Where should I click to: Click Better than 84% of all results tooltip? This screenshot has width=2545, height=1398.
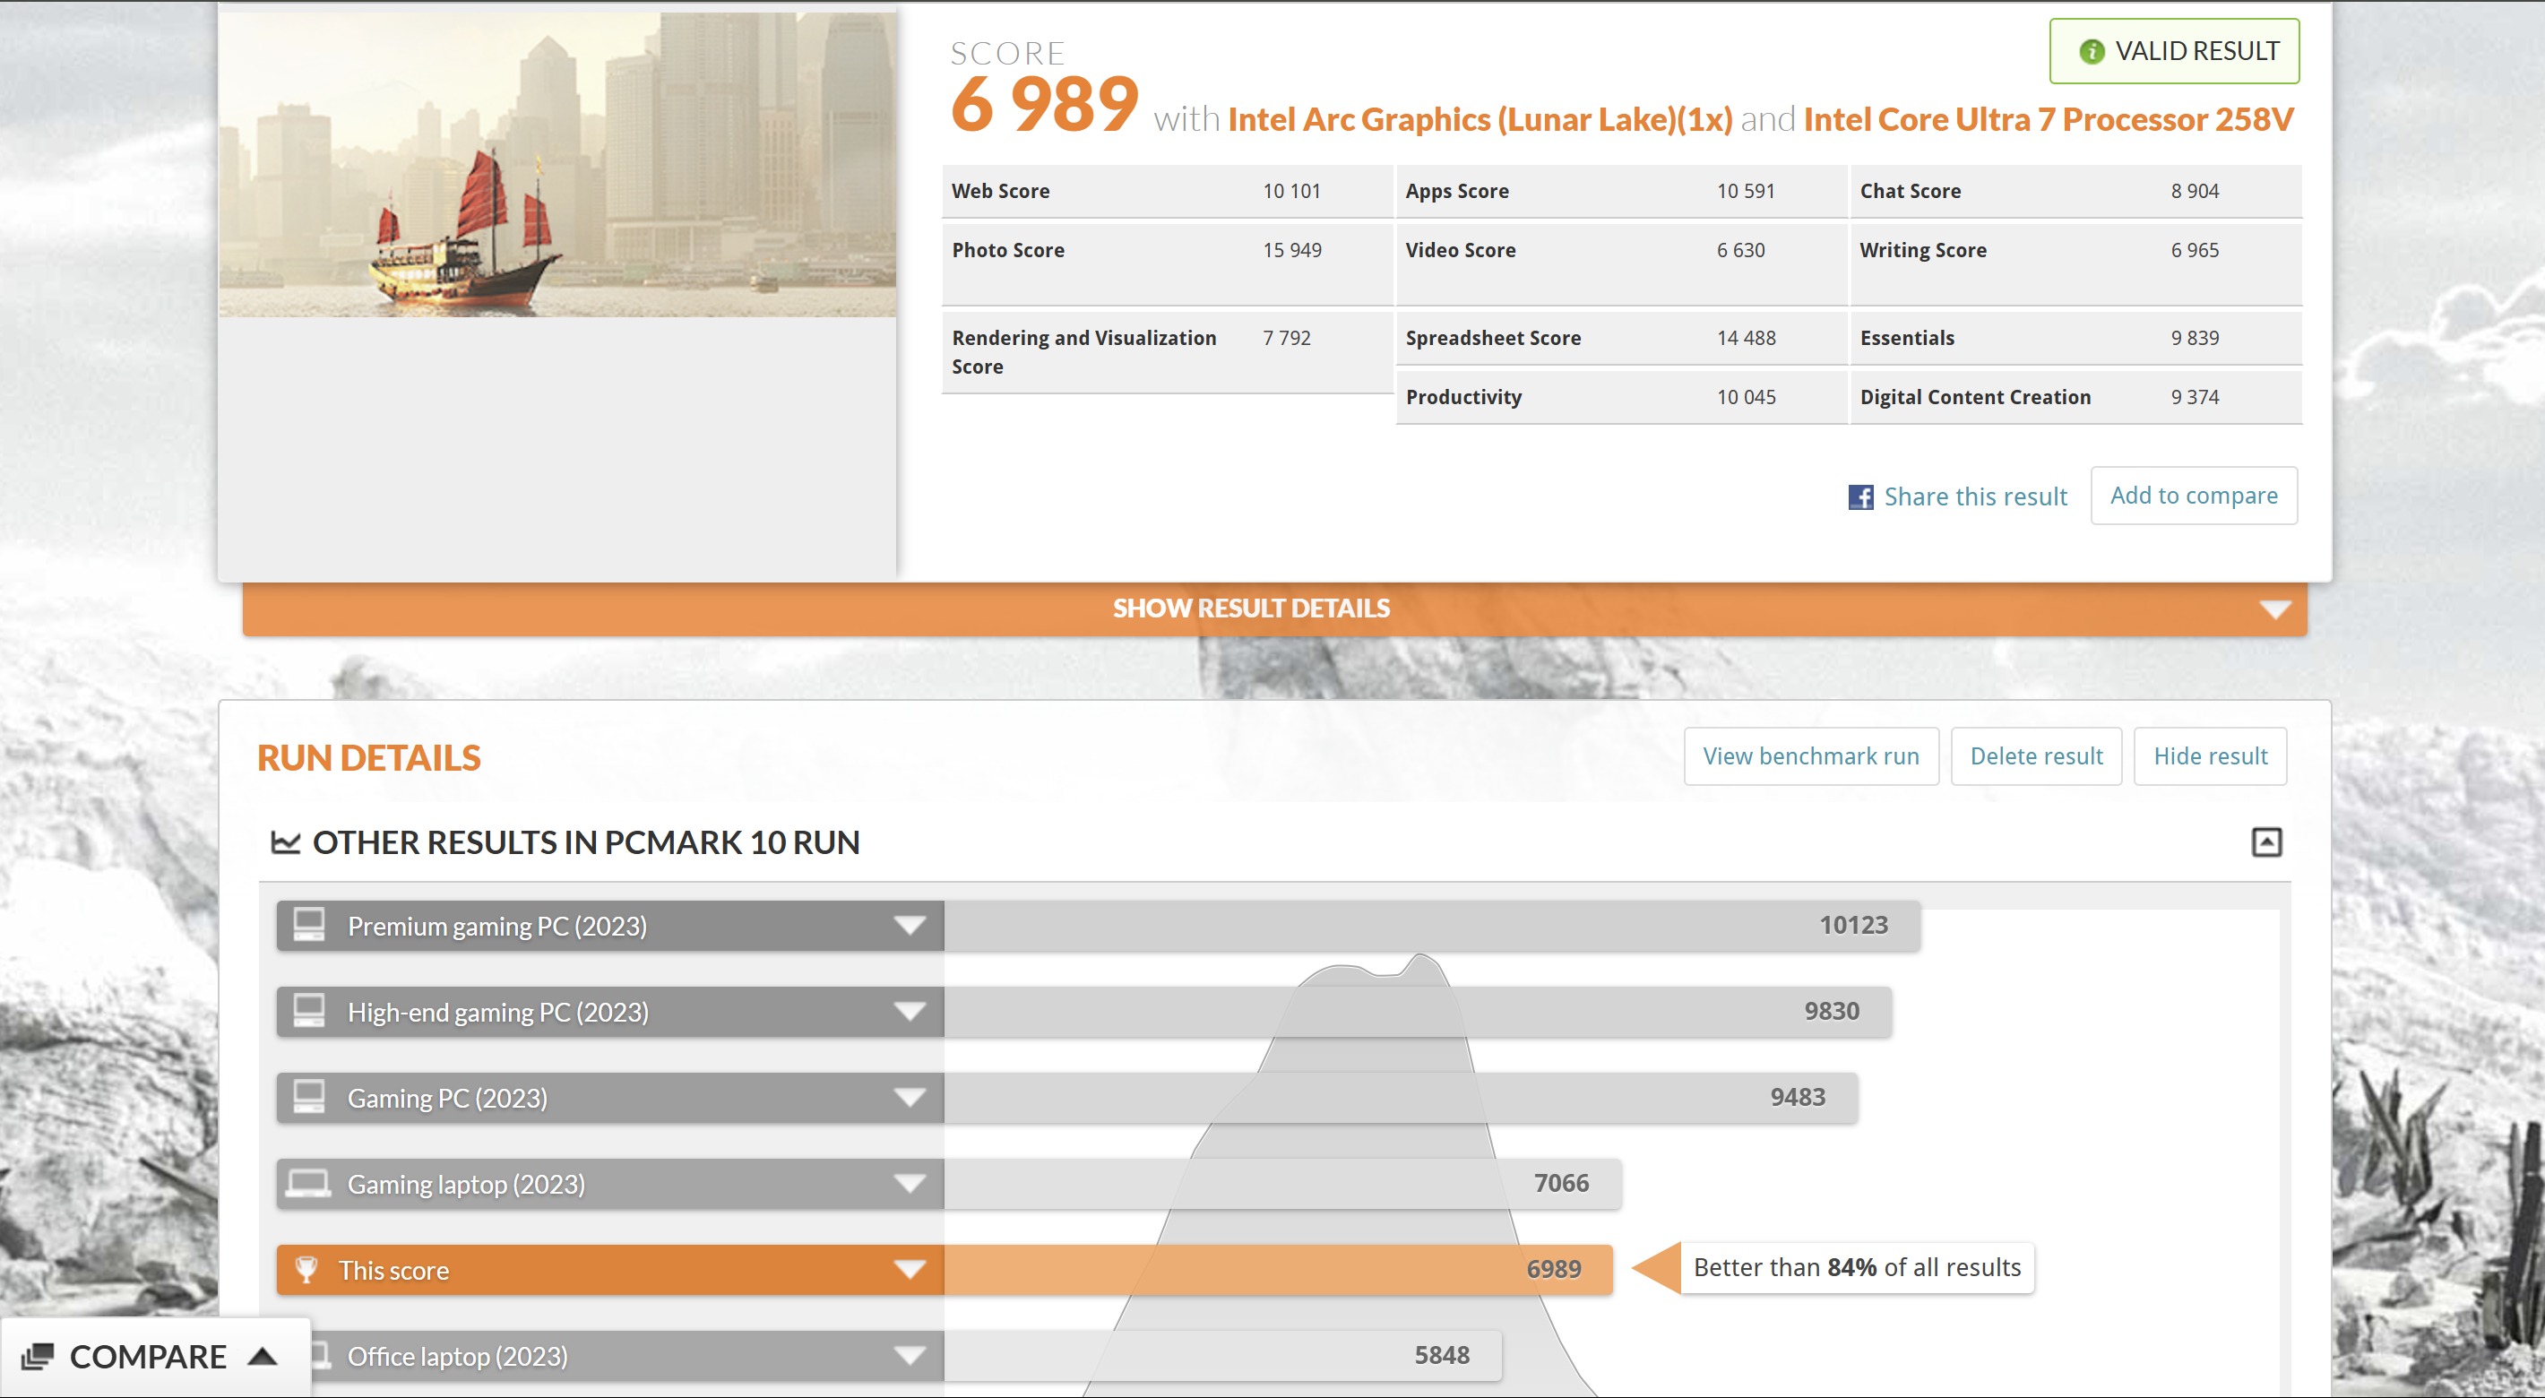[1857, 1269]
